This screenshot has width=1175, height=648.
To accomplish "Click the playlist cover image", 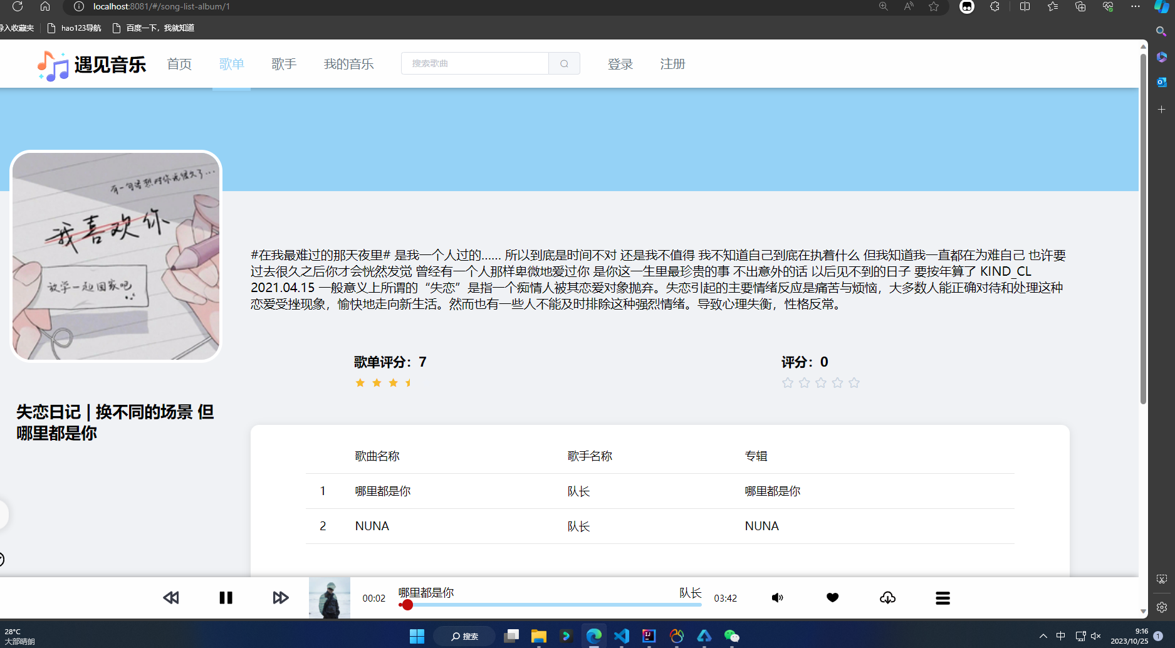I will tap(116, 256).
